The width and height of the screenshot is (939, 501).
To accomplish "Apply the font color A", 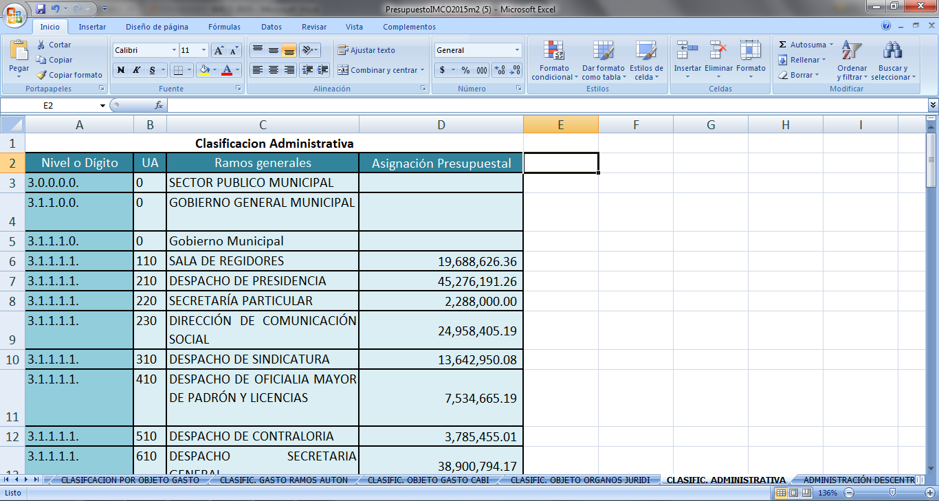I will point(228,70).
